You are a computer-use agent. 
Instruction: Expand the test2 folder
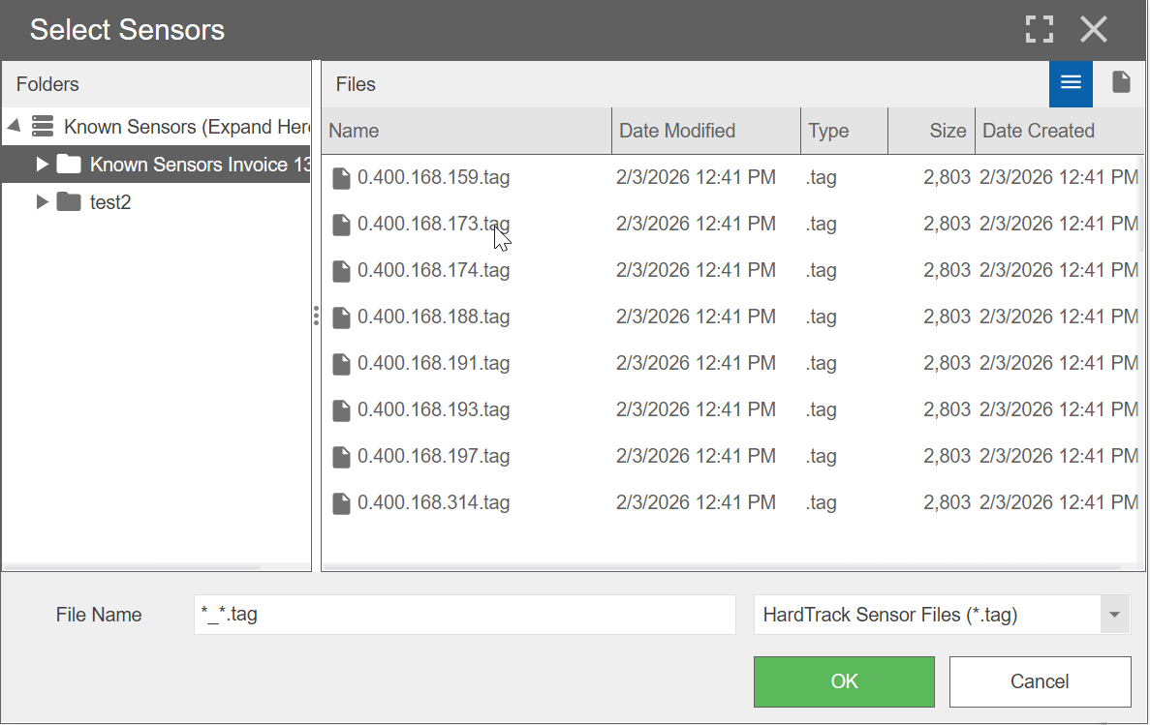tap(42, 201)
